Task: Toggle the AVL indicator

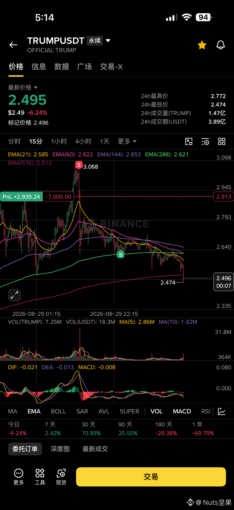Action: pyautogui.click(x=104, y=411)
